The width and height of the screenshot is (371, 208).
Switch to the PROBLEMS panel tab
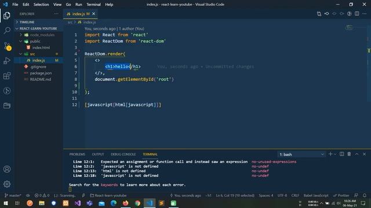(x=77, y=154)
